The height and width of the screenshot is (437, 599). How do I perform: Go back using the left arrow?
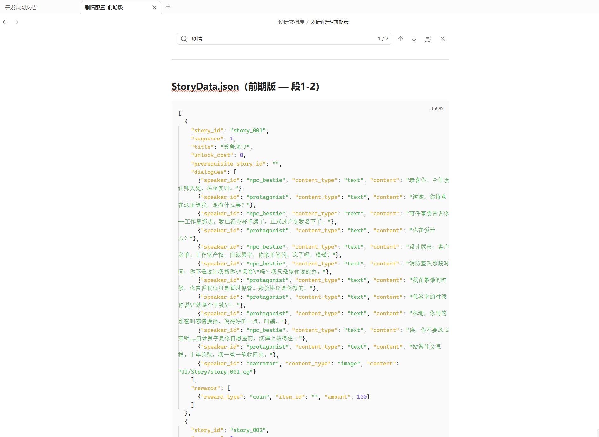(x=5, y=22)
